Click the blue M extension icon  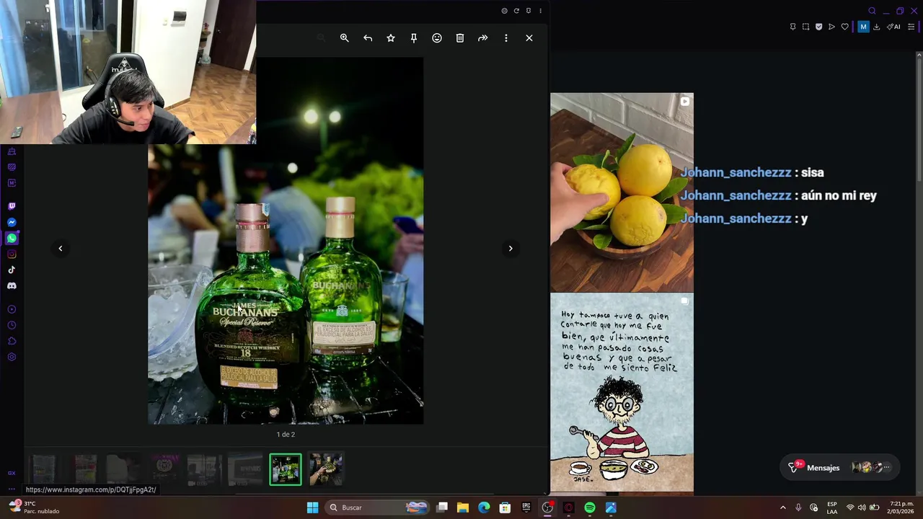point(863,27)
